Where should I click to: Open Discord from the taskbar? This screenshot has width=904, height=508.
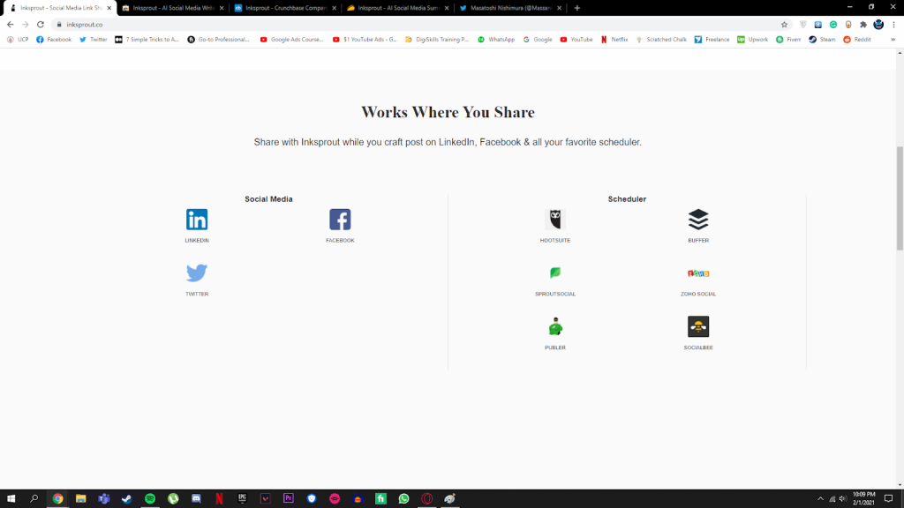196,499
